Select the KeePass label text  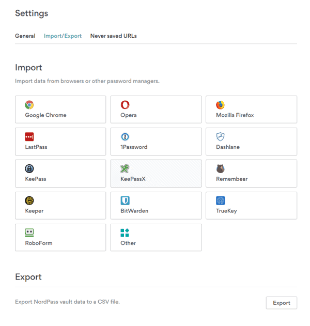(36, 179)
